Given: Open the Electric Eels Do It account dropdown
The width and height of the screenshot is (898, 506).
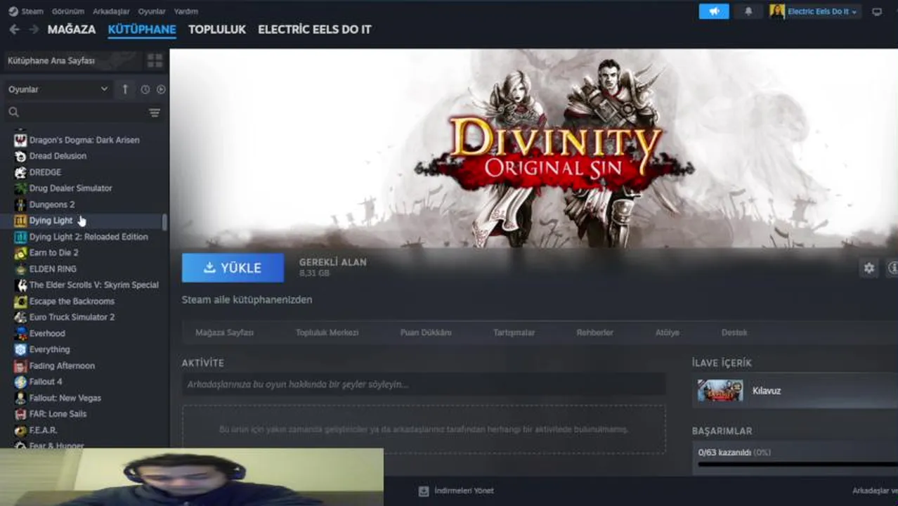Looking at the screenshot, I should coord(823,11).
